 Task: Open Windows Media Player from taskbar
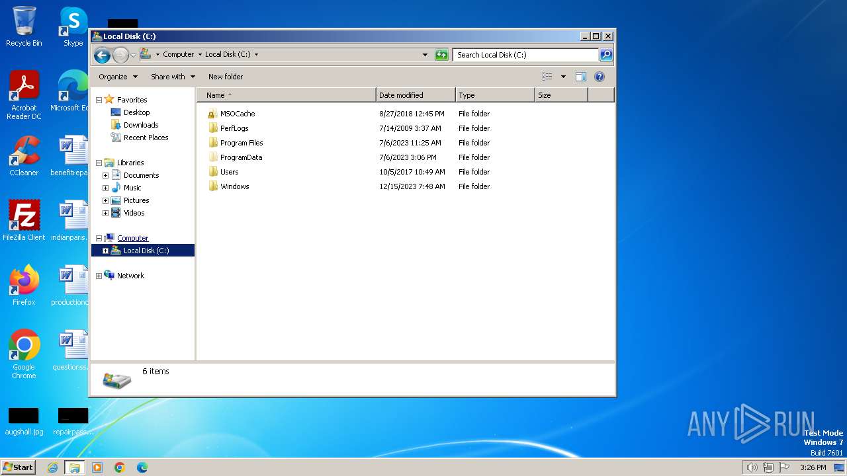click(97, 467)
